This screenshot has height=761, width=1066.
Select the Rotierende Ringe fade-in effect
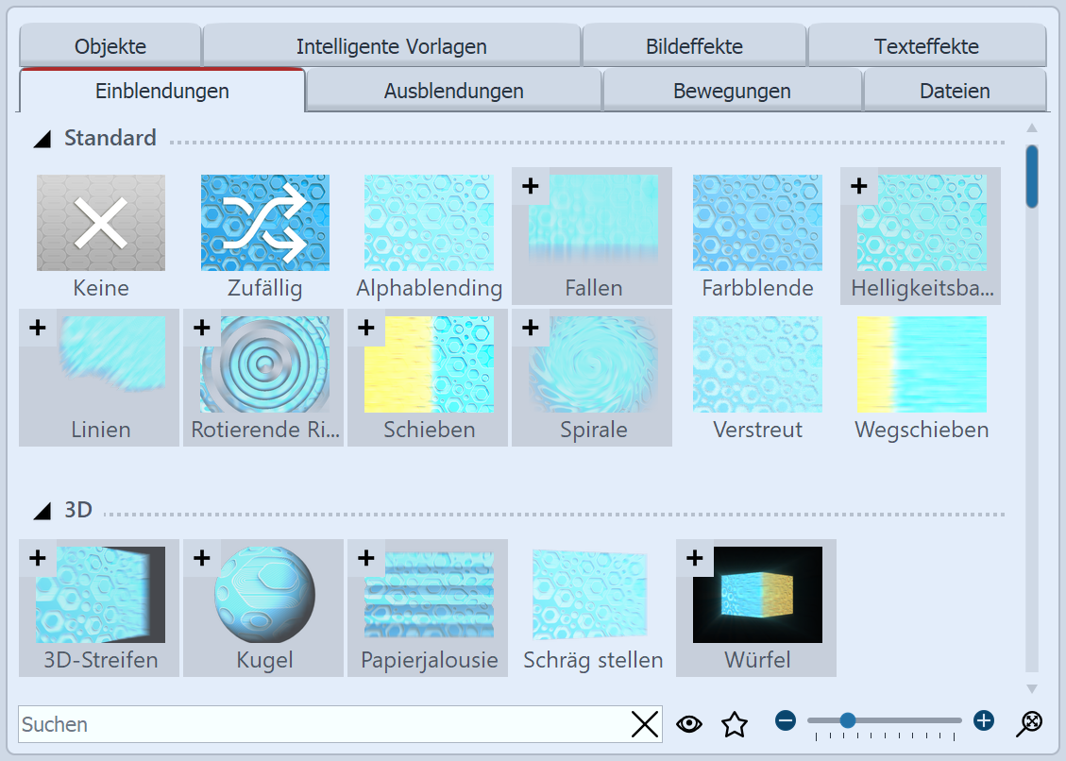click(263, 375)
